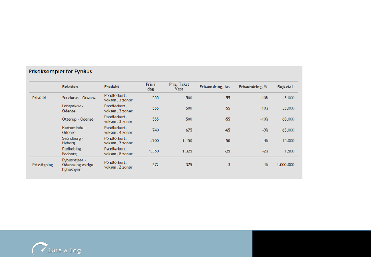Image resolution: width=371 pixels, height=257 pixels.
Task: Click the 'Otterup - Odense' relation cell
Action: [77, 119]
